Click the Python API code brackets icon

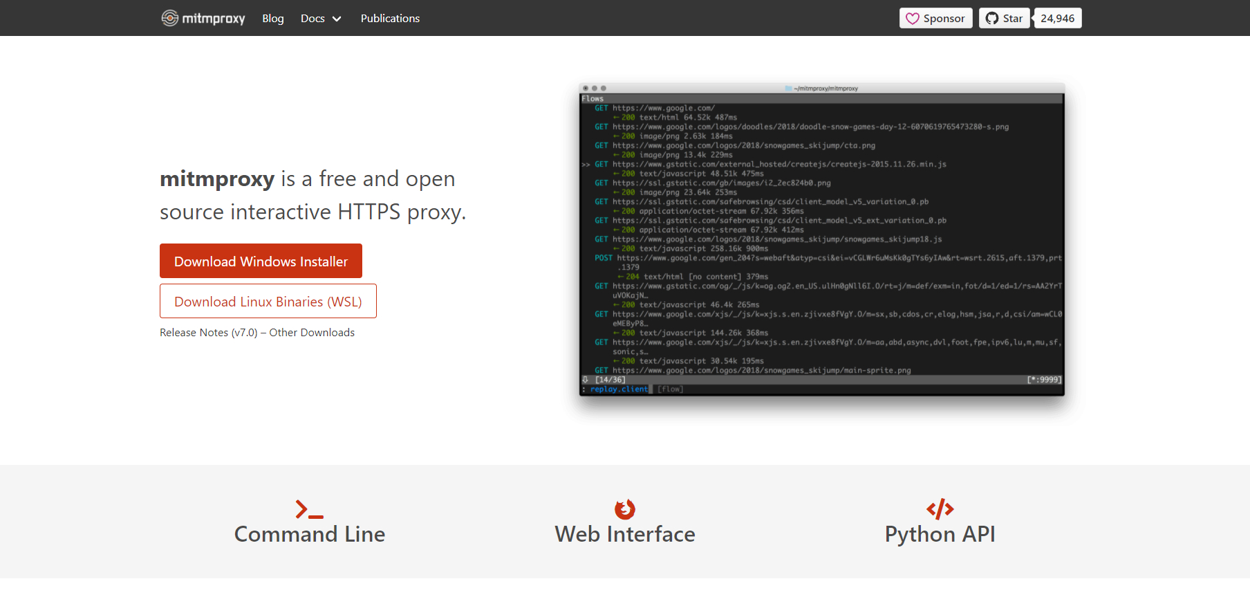[x=940, y=509]
